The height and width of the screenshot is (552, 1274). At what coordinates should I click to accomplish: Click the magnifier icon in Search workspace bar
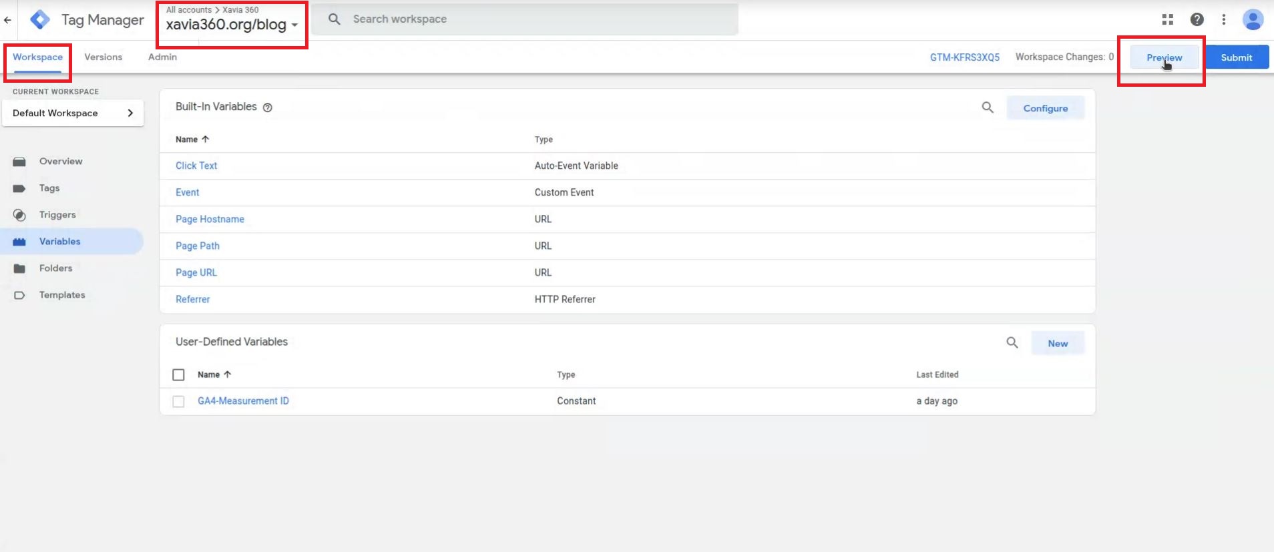335,19
